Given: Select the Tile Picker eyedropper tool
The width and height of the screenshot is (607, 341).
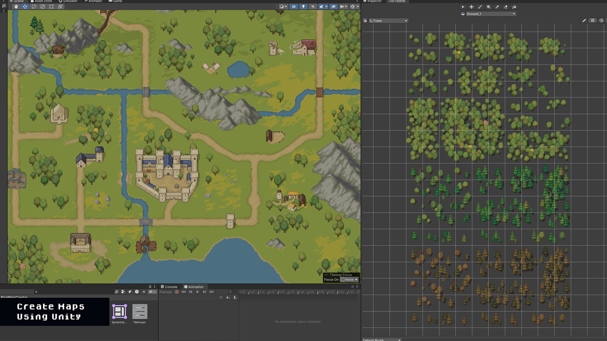Looking at the screenshot, I should 497,7.
